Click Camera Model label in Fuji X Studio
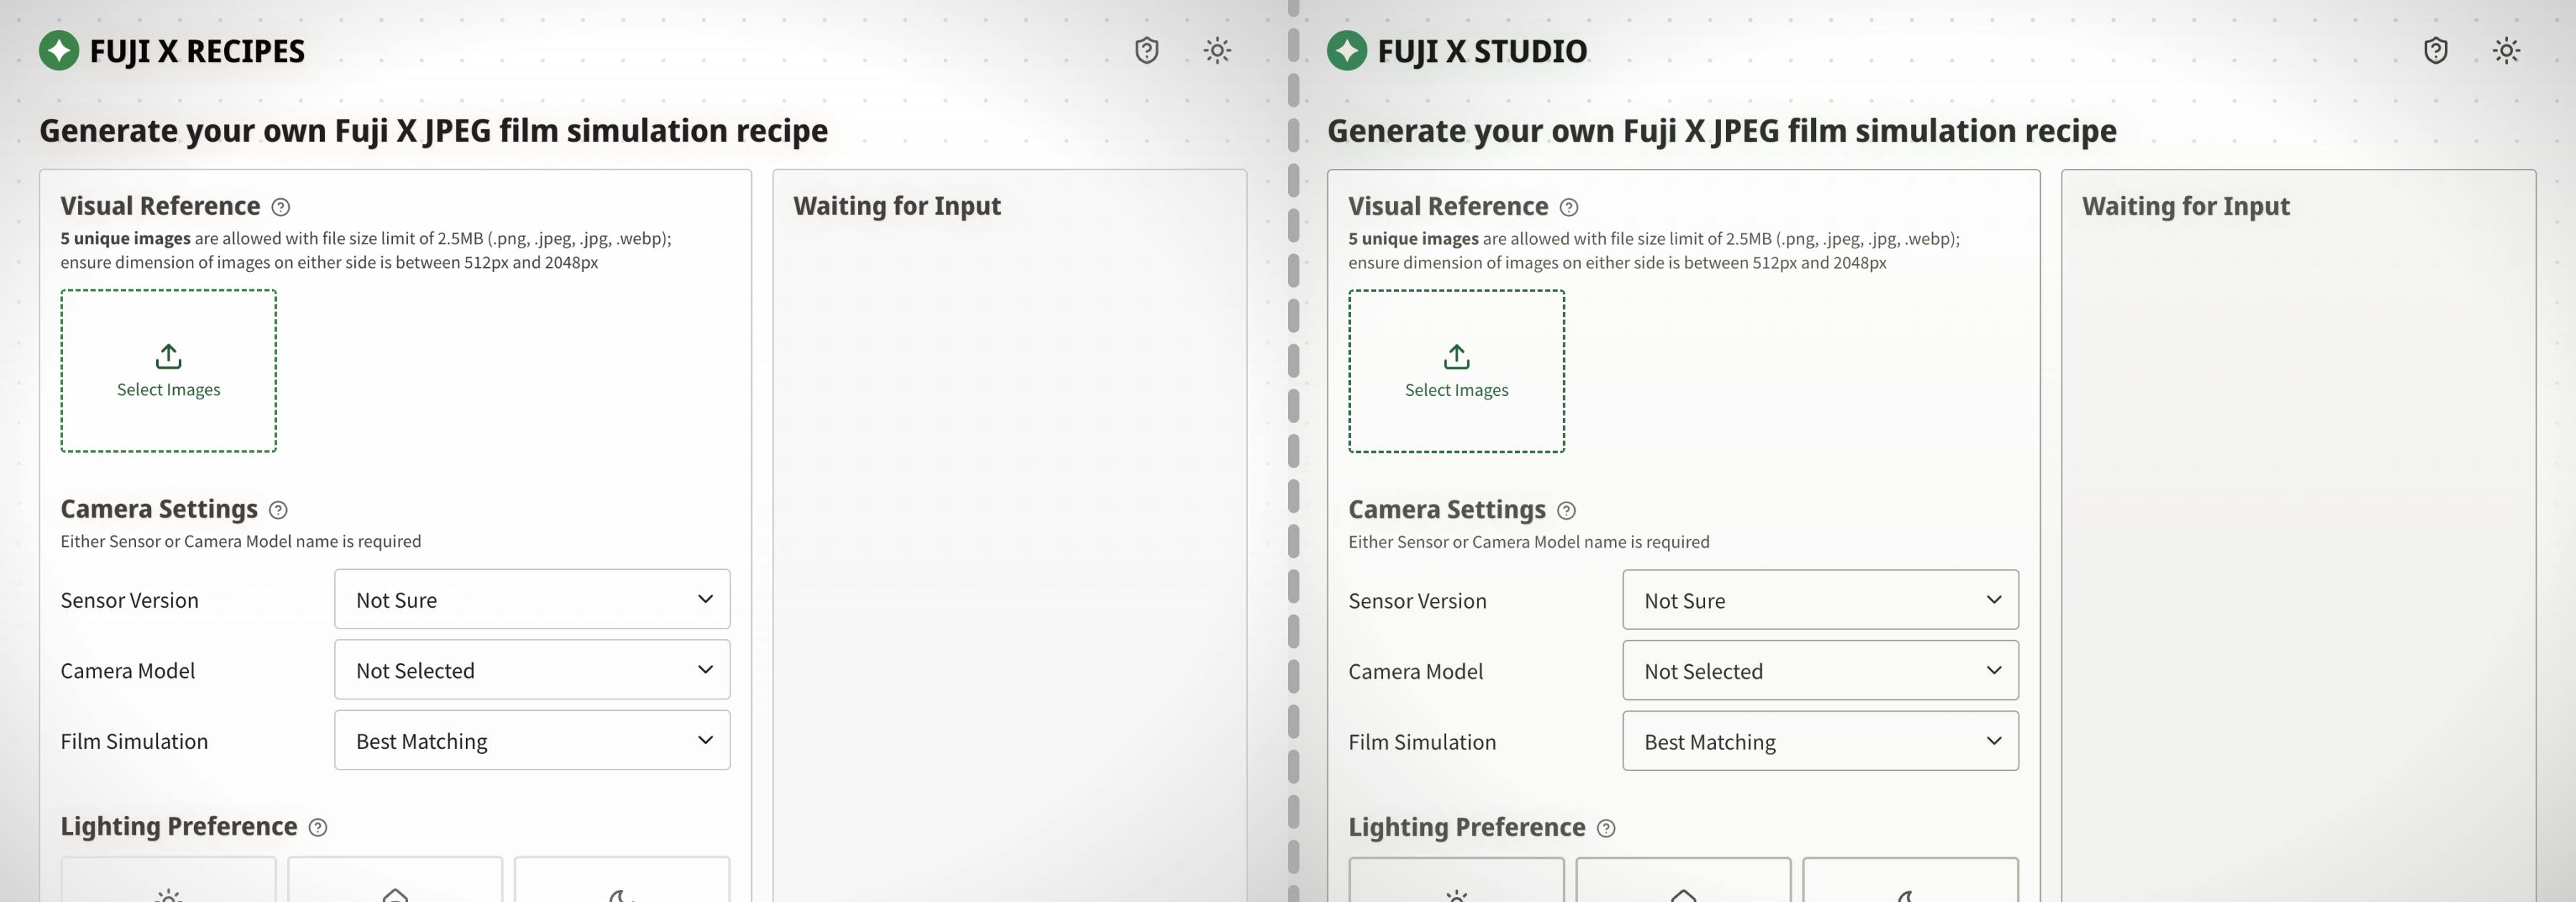 (x=1416, y=671)
